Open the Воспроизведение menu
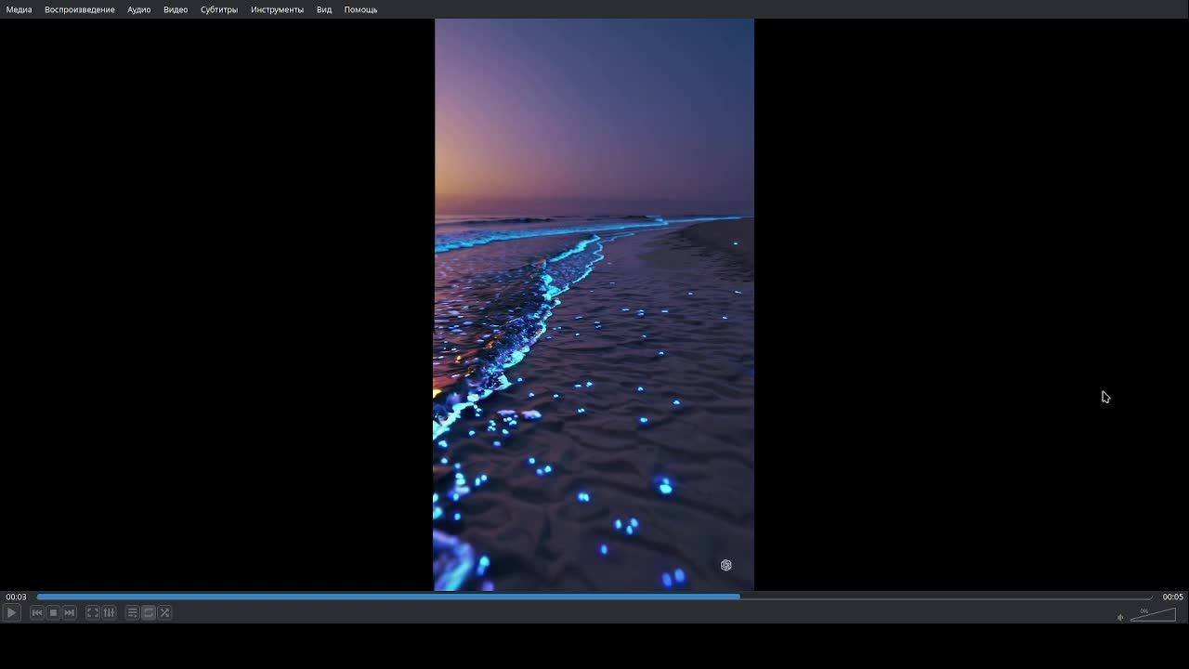The image size is (1189, 669). (80, 9)
